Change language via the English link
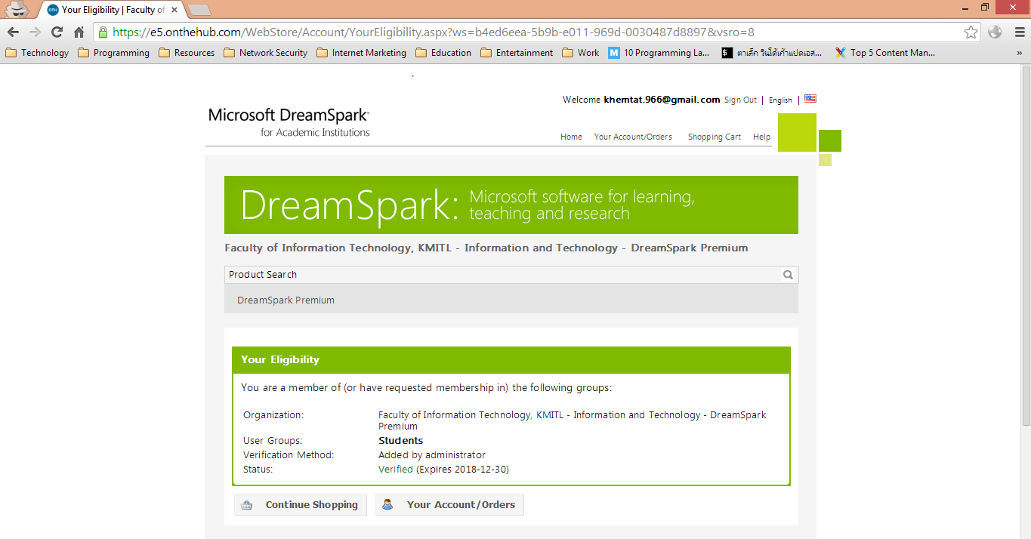The image size is (1031, 539). 780,100
